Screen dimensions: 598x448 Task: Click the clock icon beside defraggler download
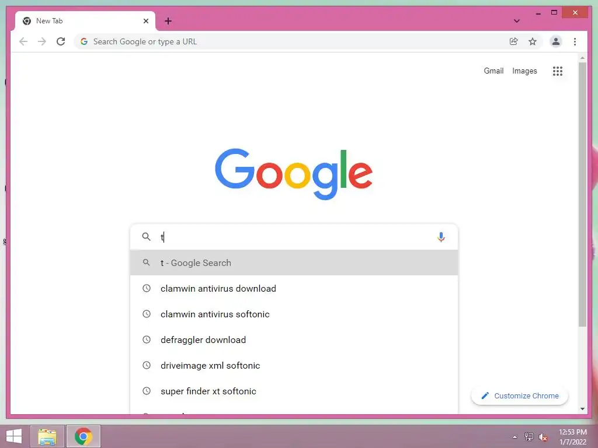pos(147,339)
